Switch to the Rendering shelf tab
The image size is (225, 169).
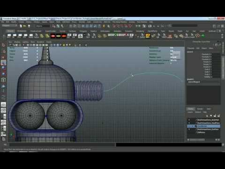[x=140, y=31]
